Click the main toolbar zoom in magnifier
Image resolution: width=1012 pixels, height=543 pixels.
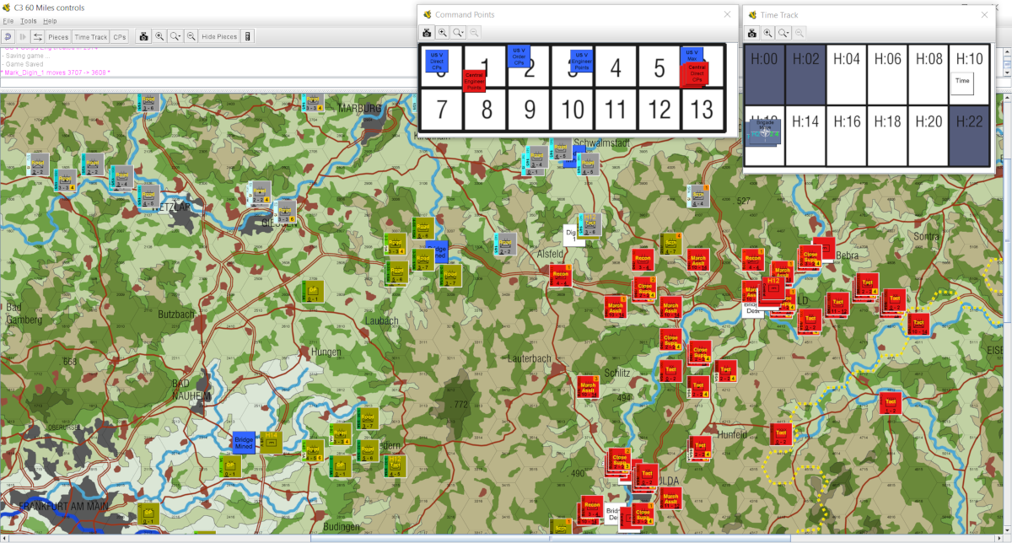click(x=159, y=36)
